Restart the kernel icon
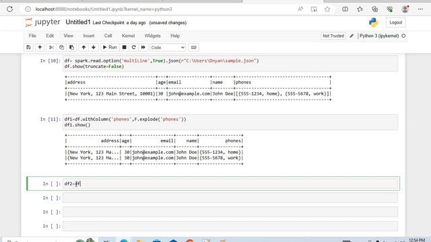This screenshot has width=431, height=242. tap(134, 48)
